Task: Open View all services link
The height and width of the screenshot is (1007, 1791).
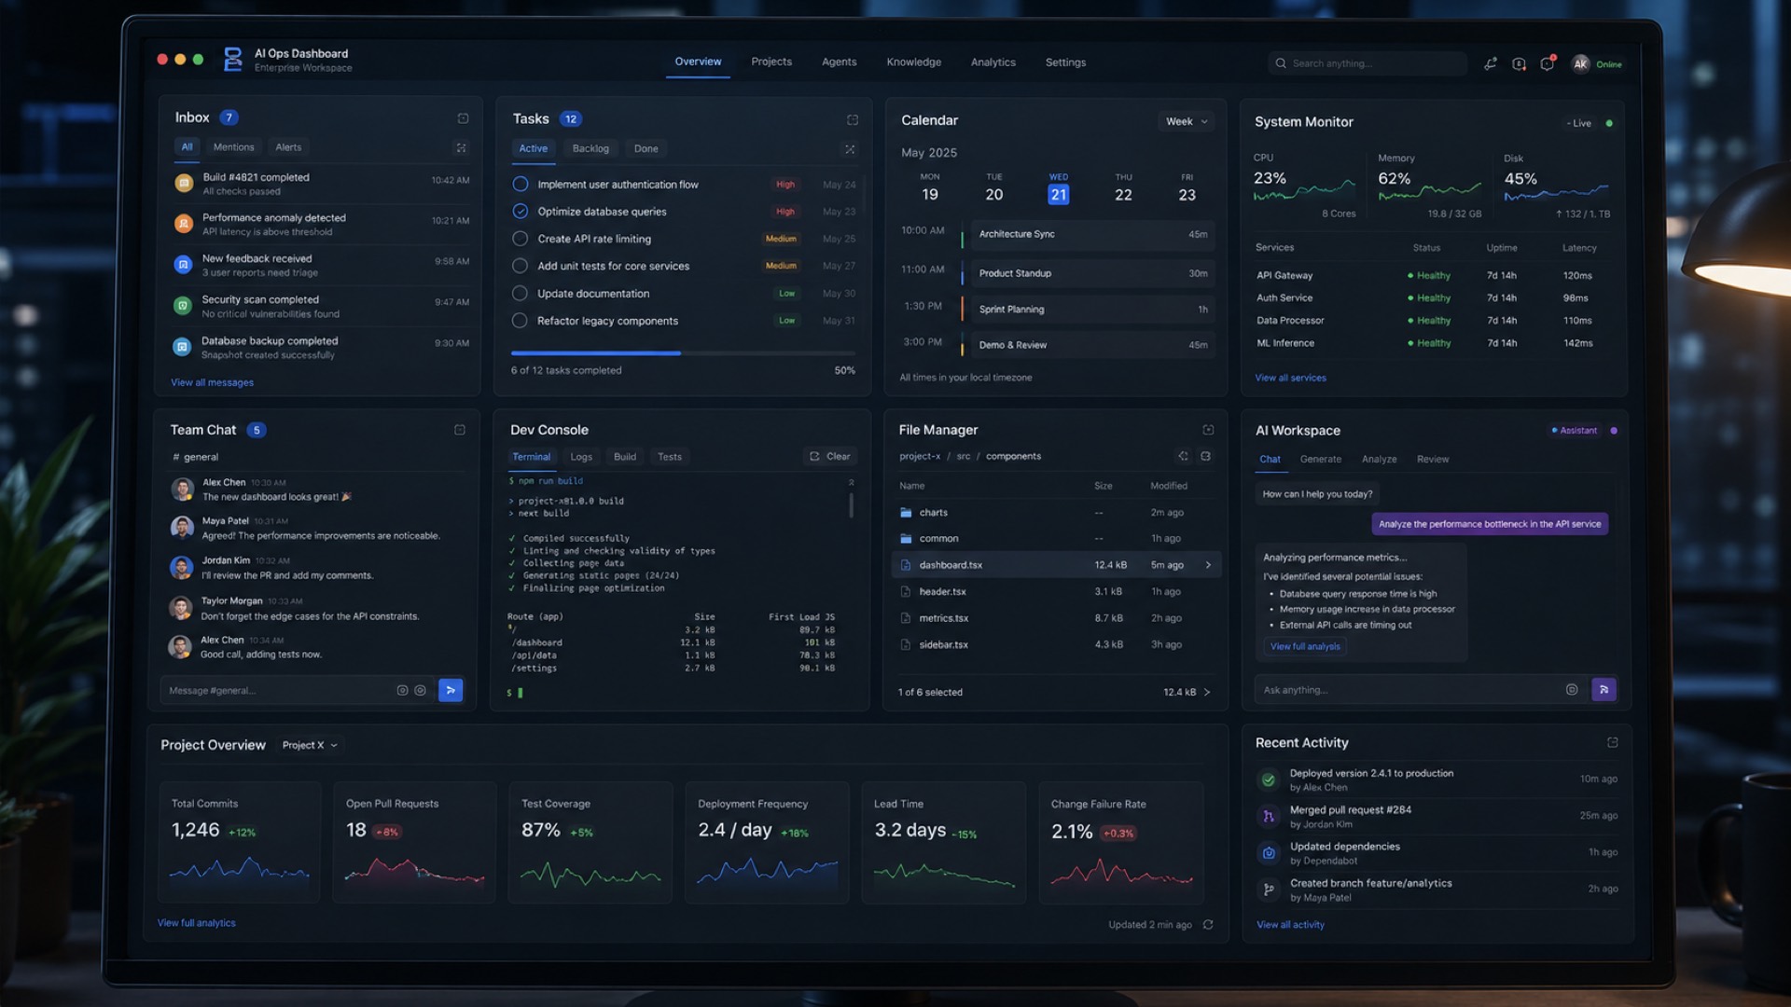Action: [1290, 378]
